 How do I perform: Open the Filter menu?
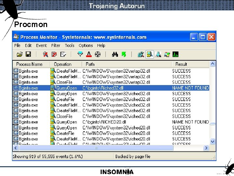click(x=56, y=45)
